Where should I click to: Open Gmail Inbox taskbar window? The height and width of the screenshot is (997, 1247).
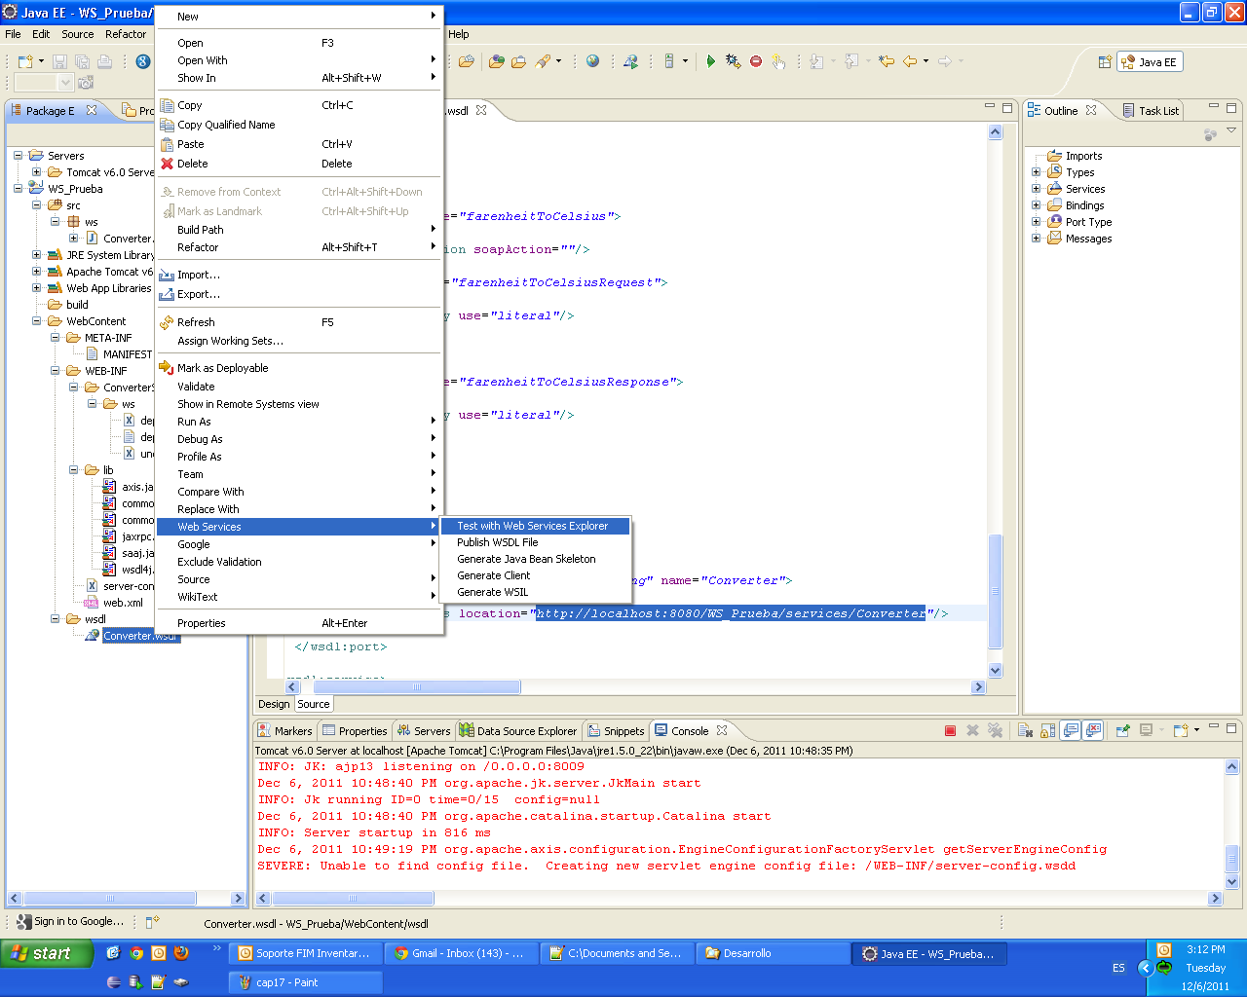(461, 953)
